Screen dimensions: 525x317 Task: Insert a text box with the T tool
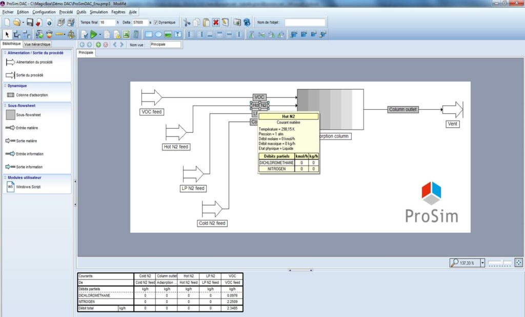point(178,34)
